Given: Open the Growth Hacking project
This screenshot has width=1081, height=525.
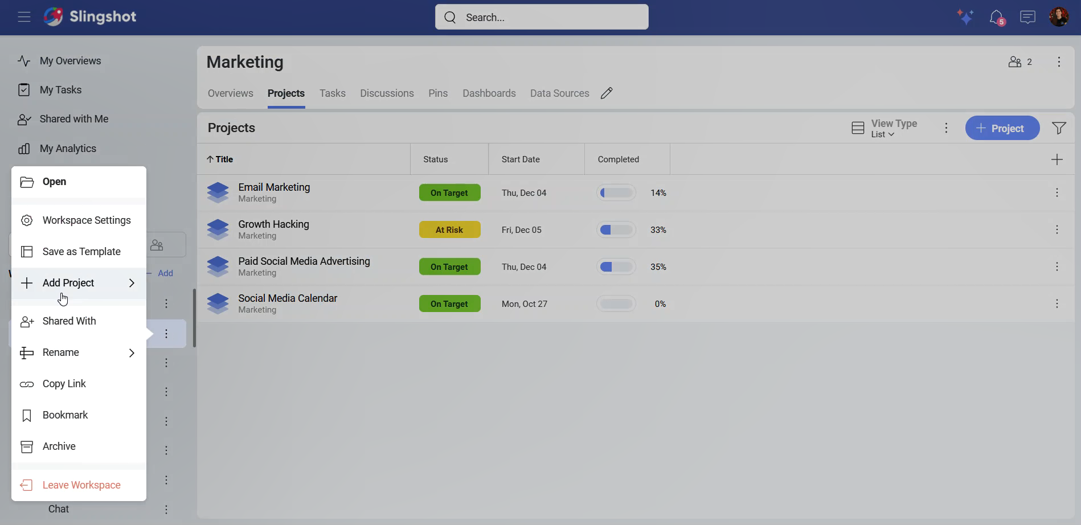Looking at the screenshot, I should click(273, 224).
